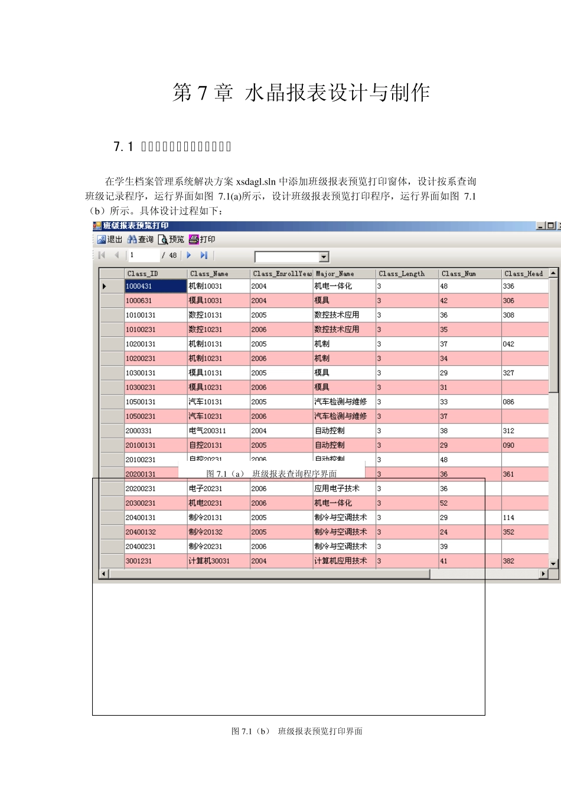Go to the first record

coord(102,255)
